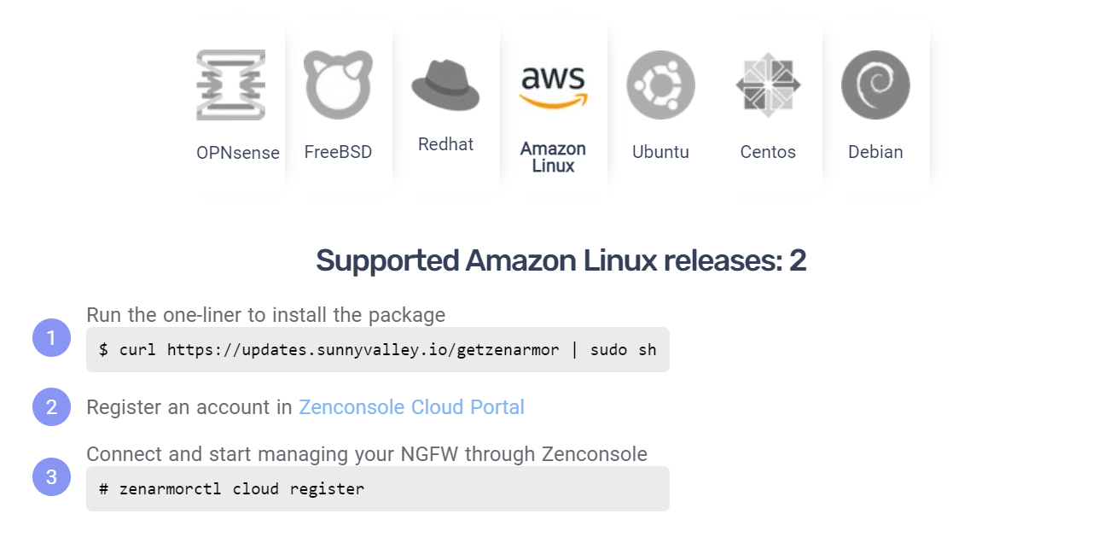Select the OPNsense platform icon
1104x543 pixels.
tap(232, 84)
